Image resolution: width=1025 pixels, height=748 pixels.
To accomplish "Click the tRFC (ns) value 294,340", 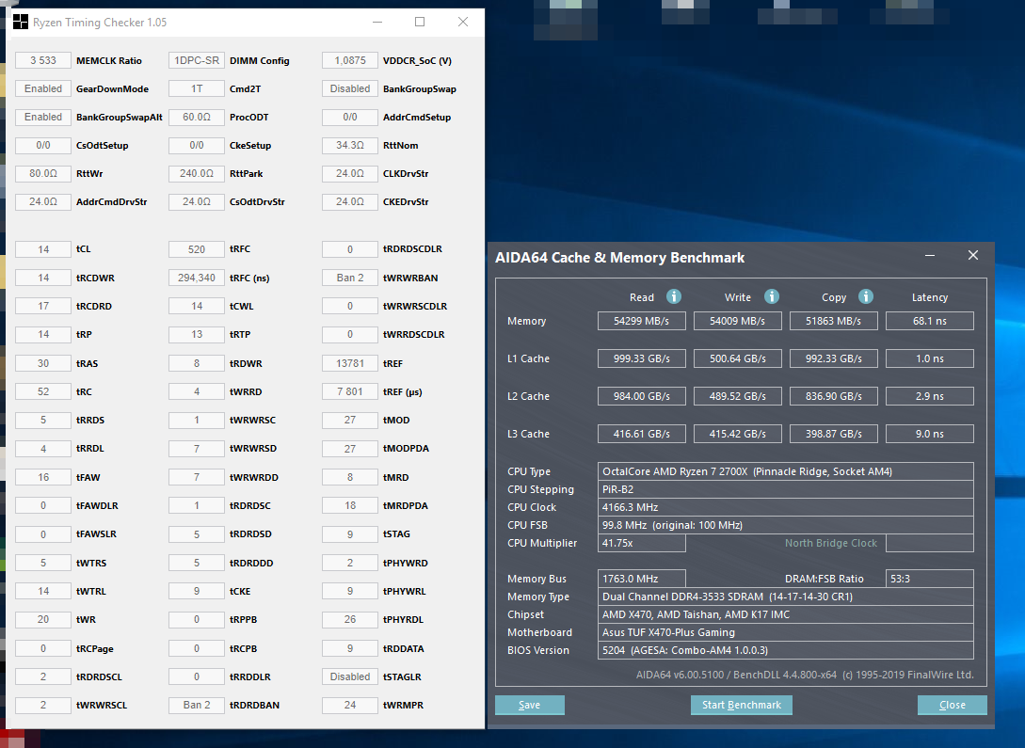I will pyautogui.click(x=197, y=278).
